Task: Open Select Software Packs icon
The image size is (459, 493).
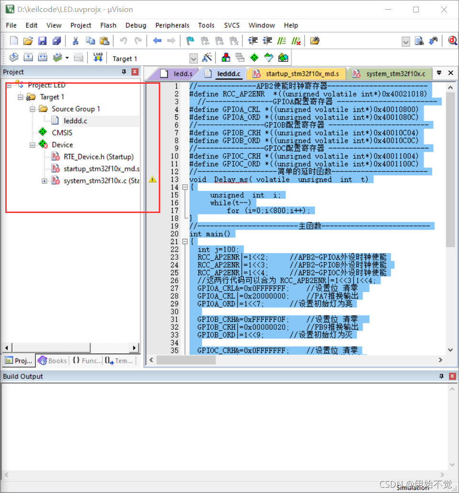Action: point(269,57)
